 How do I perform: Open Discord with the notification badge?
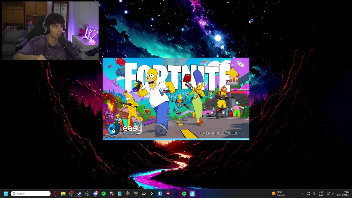point(95,194)
